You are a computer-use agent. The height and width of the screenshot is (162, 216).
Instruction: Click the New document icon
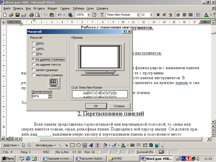pyautogui.click(x=5, y=15)
